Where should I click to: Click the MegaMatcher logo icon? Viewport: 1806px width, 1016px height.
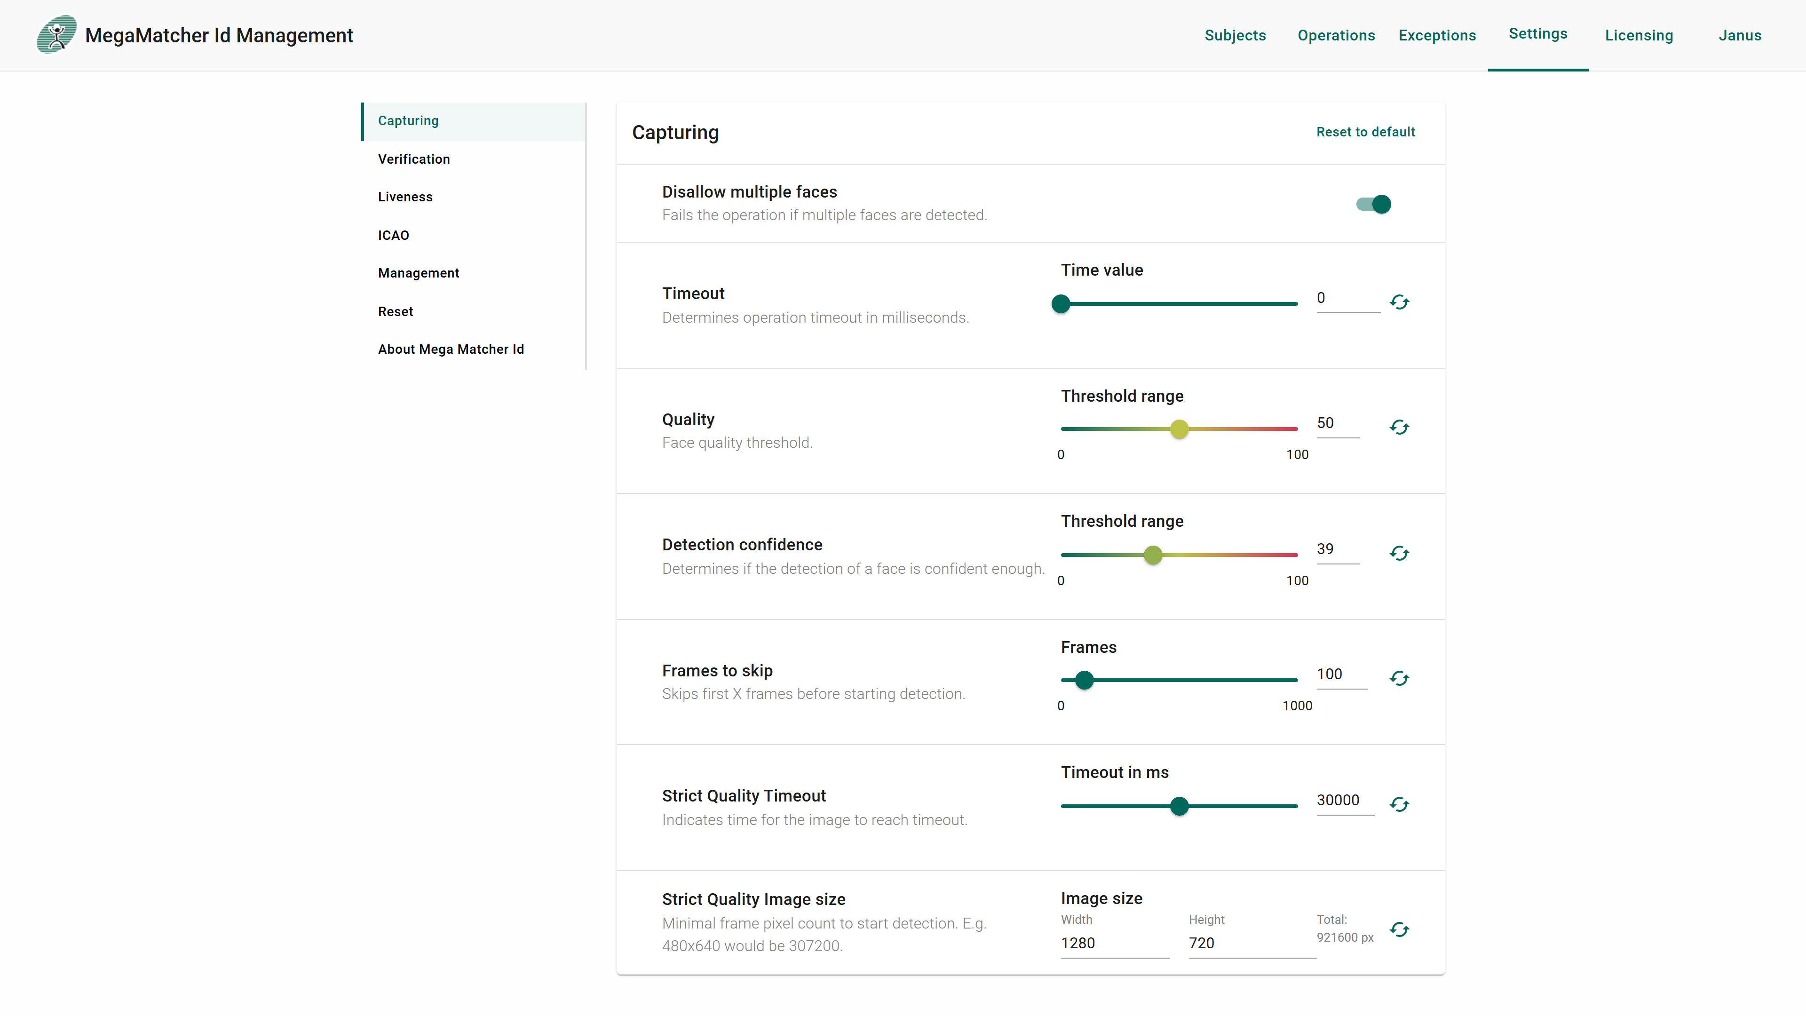[x=56, y=34]
